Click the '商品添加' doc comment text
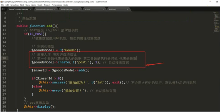220x112 pixels. pyautogui.click(x=29, y=18)
